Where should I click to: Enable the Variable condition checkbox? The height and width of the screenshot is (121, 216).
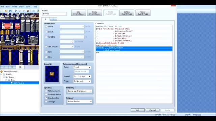point(46,37)
